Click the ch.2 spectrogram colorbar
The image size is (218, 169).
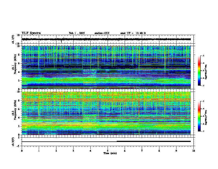199,116
